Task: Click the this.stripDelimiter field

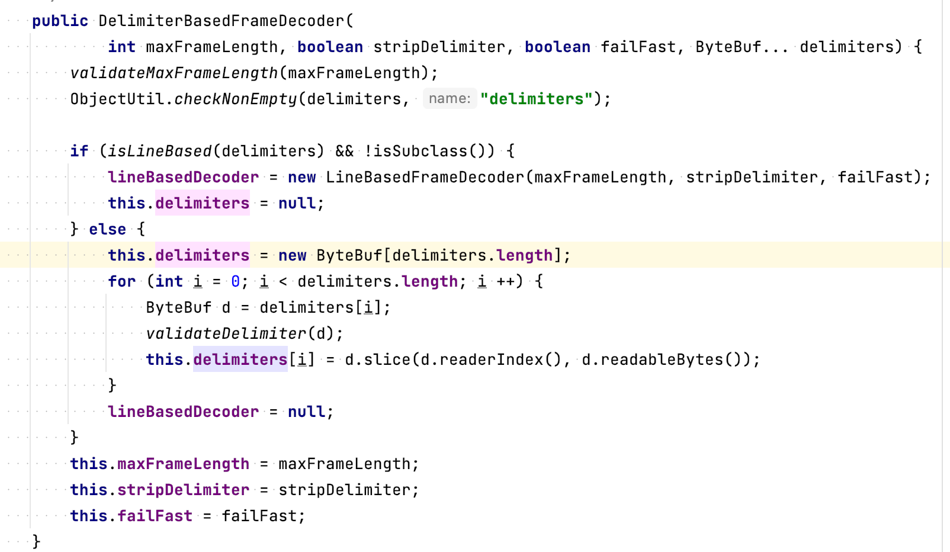Action: pos(159,490)
